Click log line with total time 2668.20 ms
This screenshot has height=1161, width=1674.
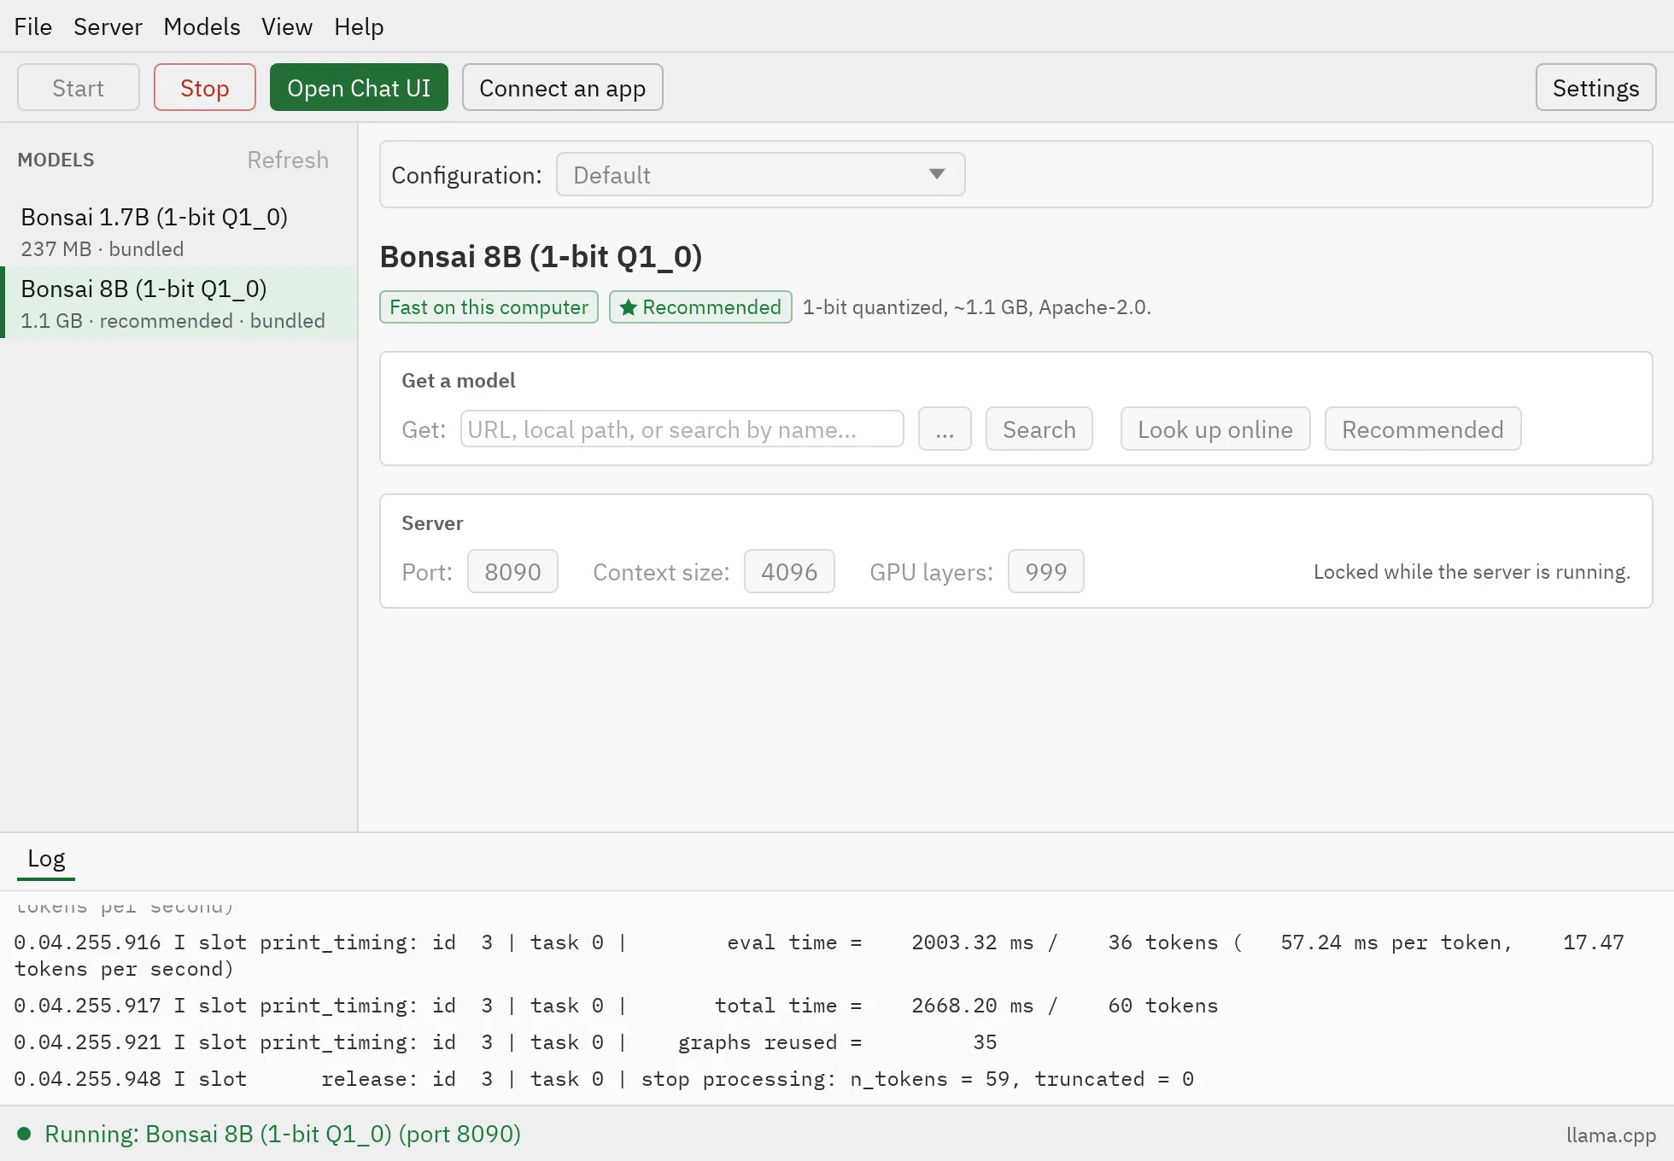(x=616, y=1006)
